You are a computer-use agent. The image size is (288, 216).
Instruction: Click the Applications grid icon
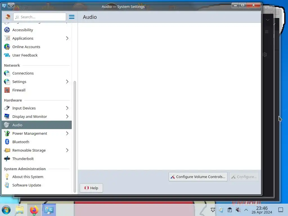[7, 38]
